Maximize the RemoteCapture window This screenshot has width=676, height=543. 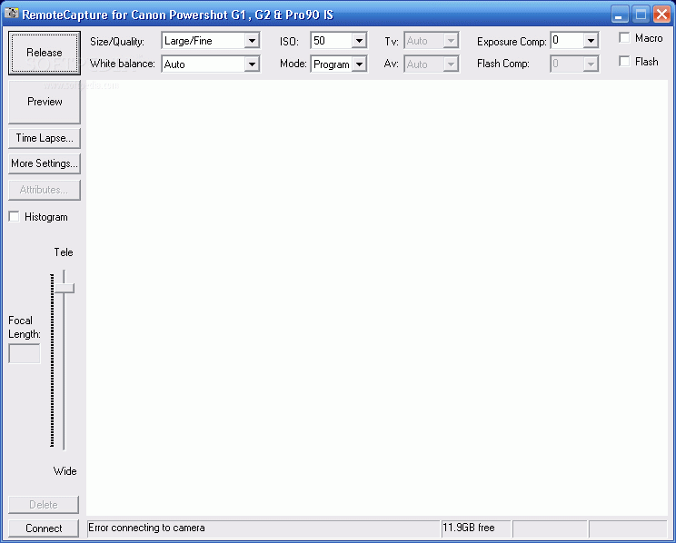[x=641, y=15]
